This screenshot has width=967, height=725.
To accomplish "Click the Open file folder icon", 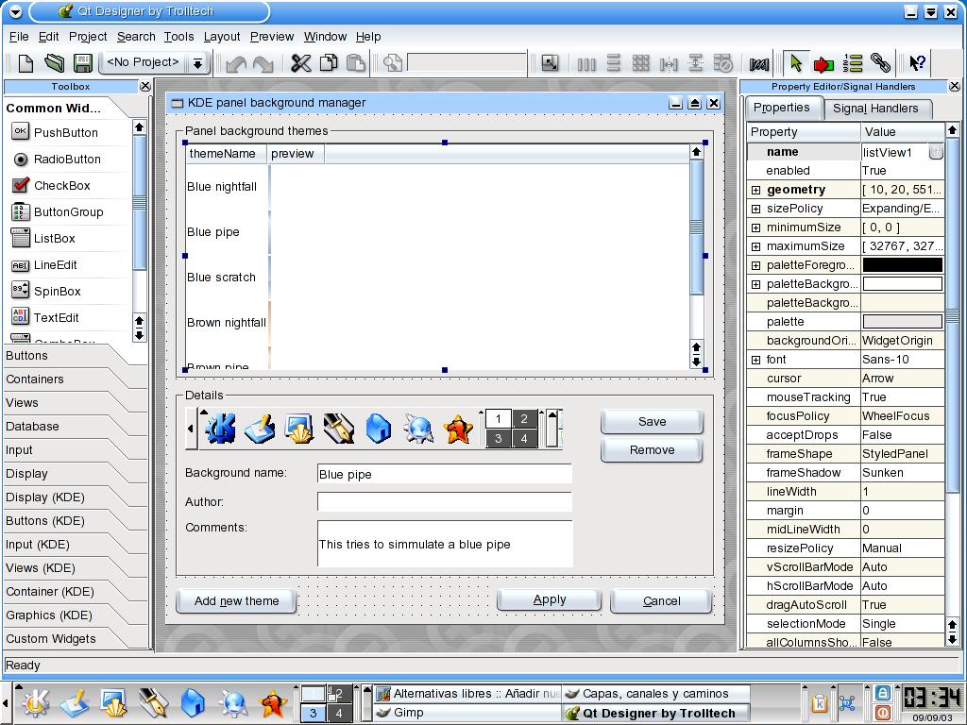I will click(x=54, y=63).
